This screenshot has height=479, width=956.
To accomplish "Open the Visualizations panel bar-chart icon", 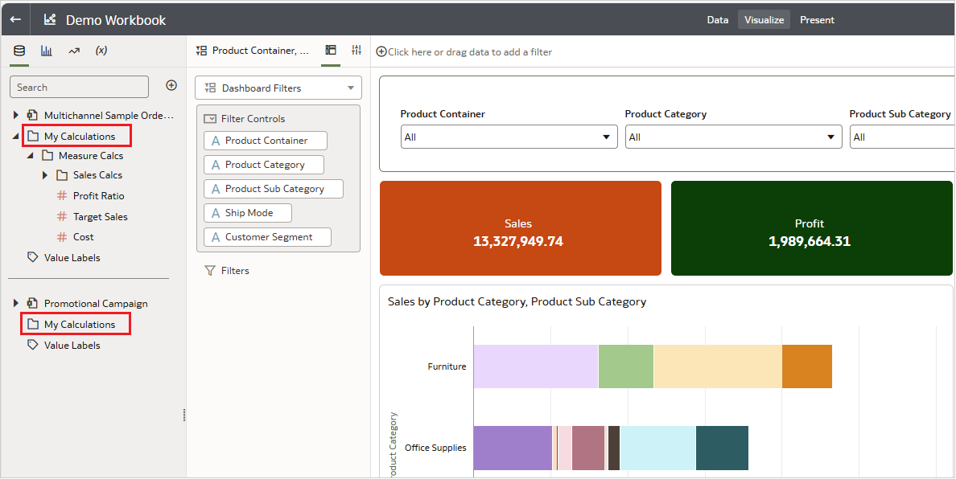I will pyautogui.click(x=46, y=50).
